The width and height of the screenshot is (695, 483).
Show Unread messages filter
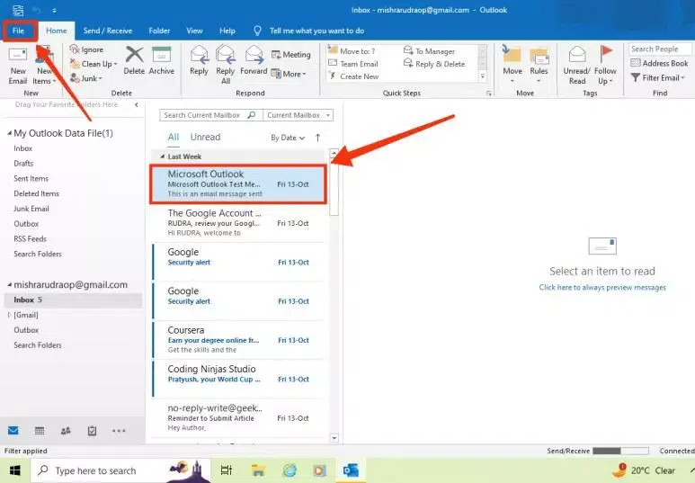click(205, 137)
